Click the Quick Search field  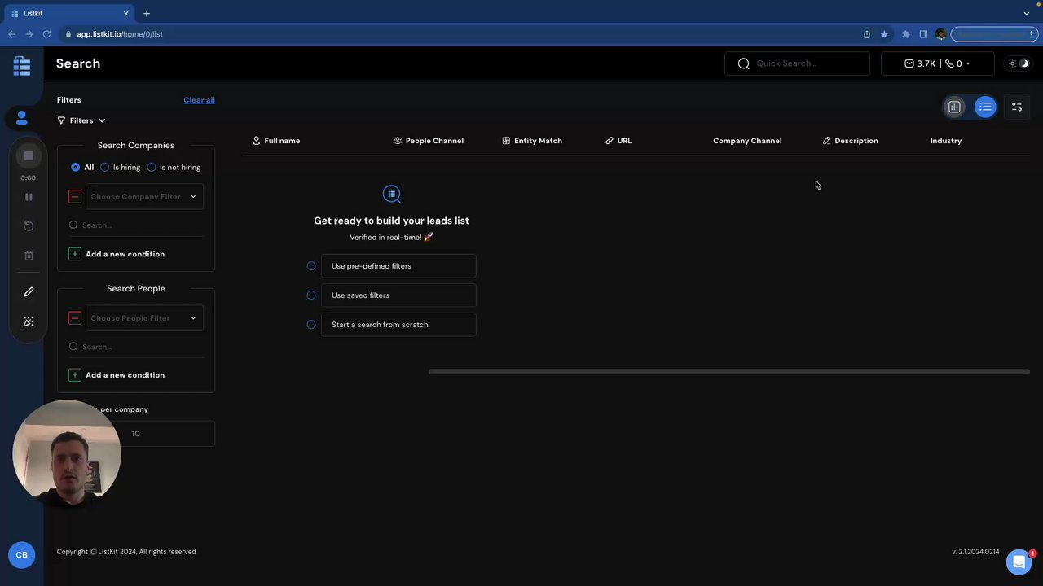point(797,63)
